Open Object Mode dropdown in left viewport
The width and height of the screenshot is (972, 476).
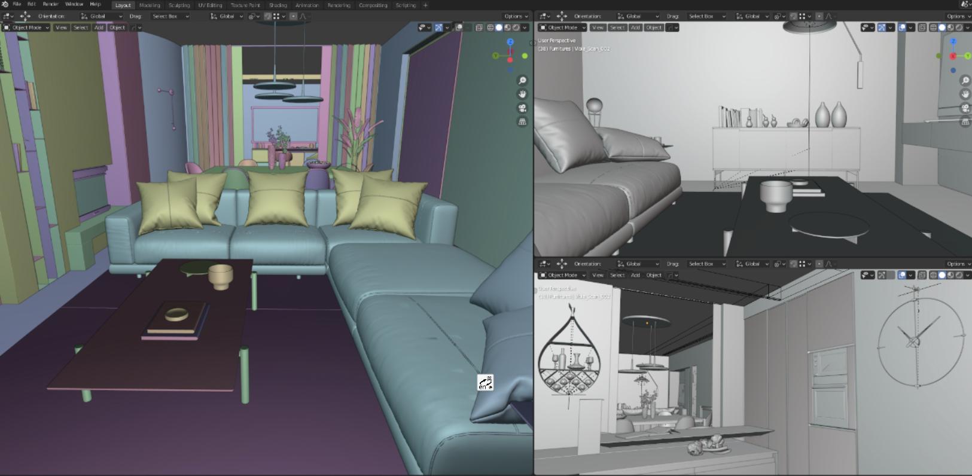[x=27, y=28]
